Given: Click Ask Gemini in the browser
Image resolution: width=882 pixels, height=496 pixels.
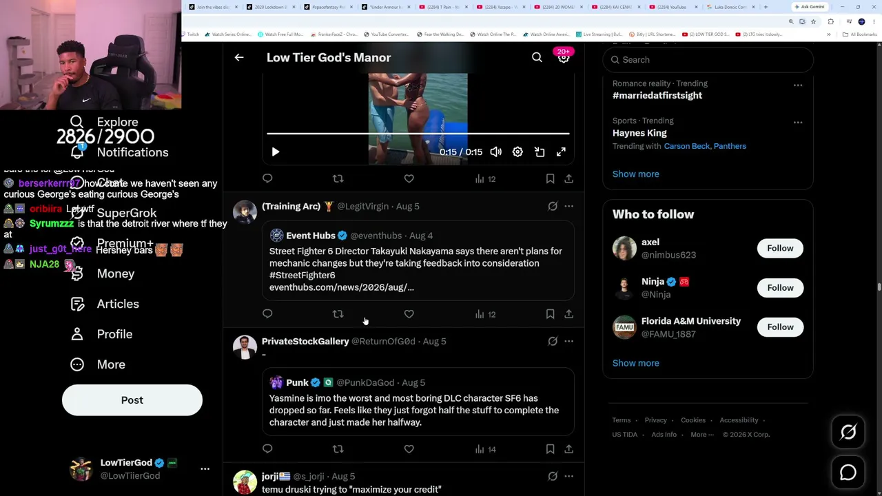Looking at the screenshot, I should [810, 7].
